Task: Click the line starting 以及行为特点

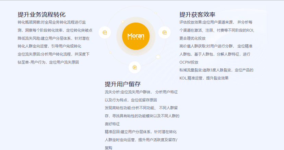Action: (131, 100)
